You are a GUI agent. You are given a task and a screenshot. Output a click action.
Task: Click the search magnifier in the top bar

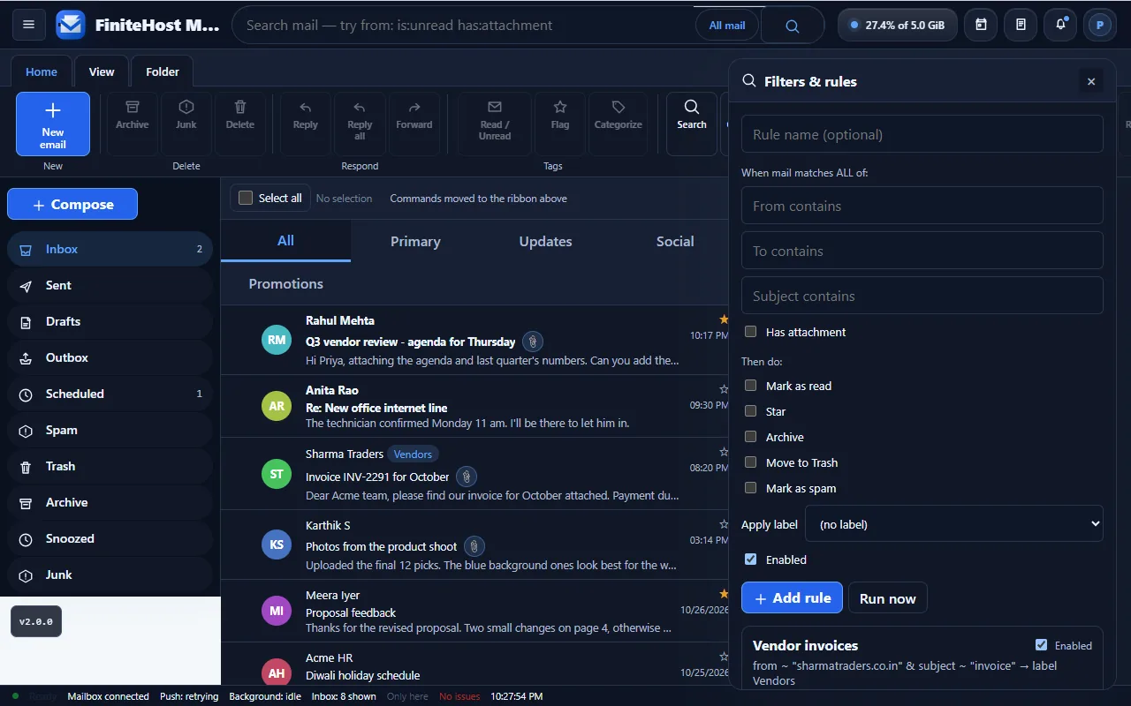(x=793, y=26)
